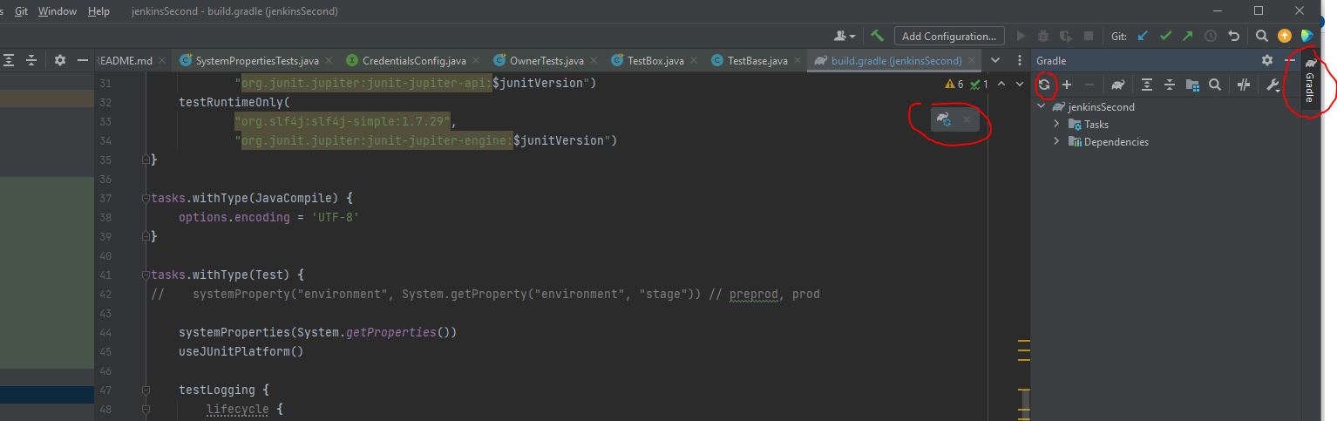Click warnings count indicator in editor

[x=954, y=85]
